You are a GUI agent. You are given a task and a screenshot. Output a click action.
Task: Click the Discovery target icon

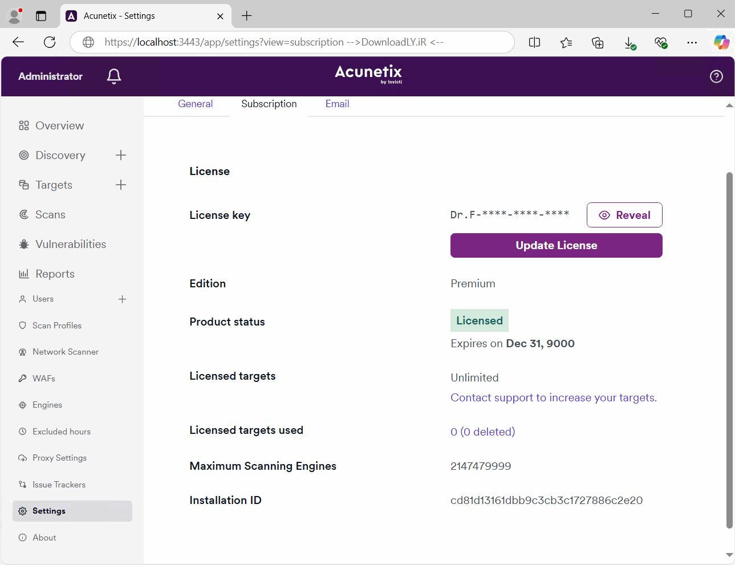24,155
